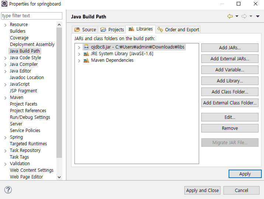Viewport: 264px width, 199px height.
Task: Select JRE System Library [JavaSE-1.6] row
Action: pyautogui.click(x=122, y=54)
